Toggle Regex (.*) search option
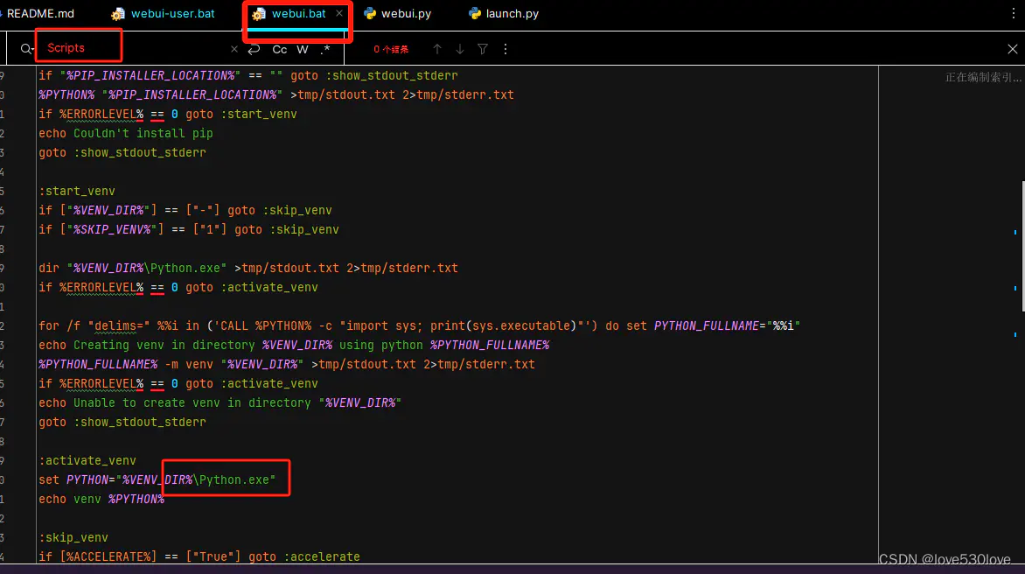The height and width of the screenshot is (574, 1025). click(x=325, y=49)
